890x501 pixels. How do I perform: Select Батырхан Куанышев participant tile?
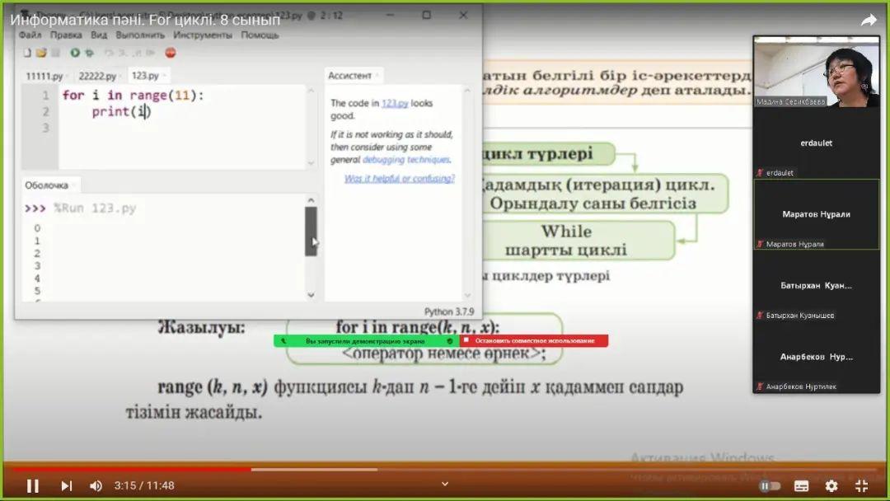click(x=816, y=286)
